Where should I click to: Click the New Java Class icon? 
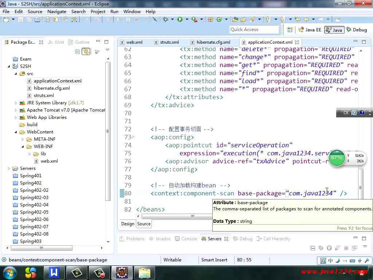point(219,20)
